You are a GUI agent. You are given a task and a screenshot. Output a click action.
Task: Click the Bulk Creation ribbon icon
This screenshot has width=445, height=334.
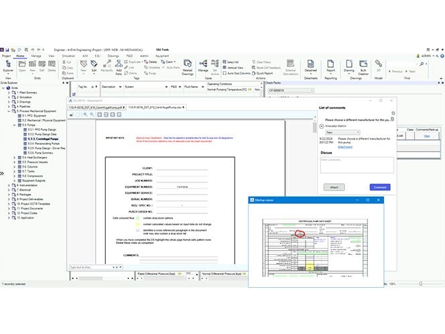(x=363, y=67)
